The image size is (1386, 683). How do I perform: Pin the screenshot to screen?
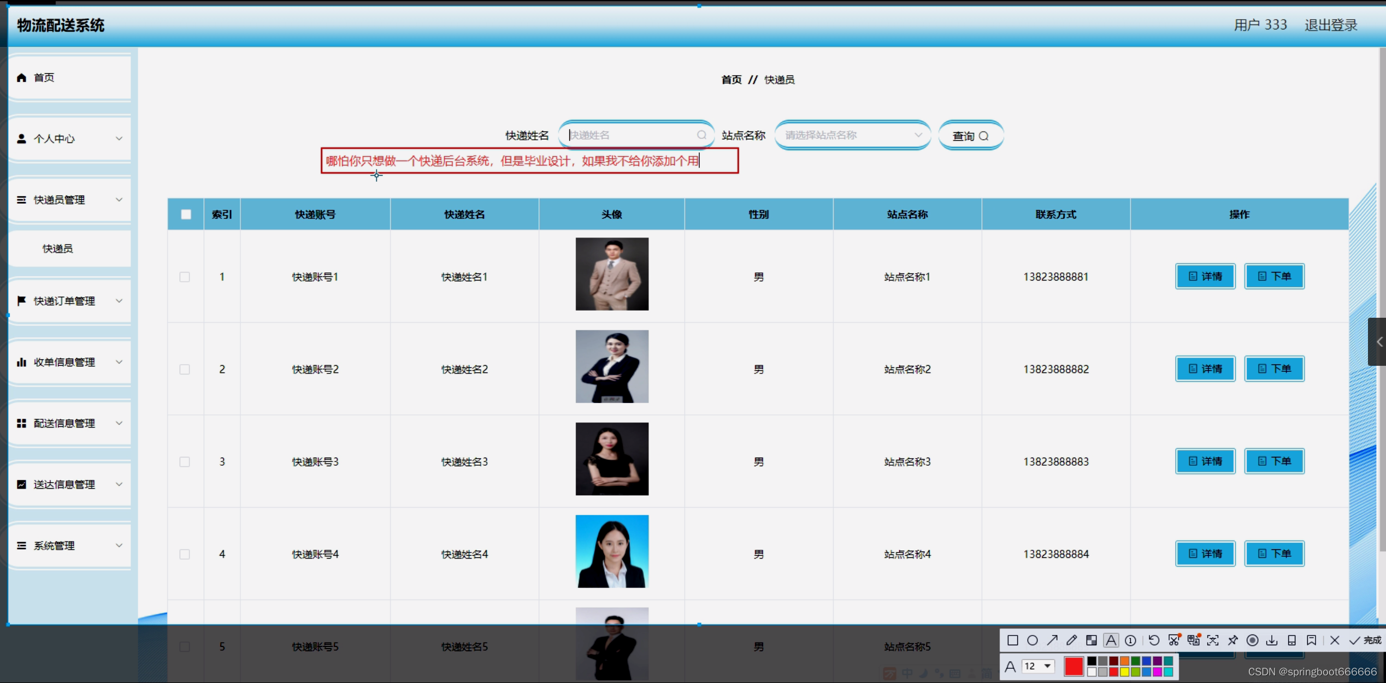(1233, 640)
